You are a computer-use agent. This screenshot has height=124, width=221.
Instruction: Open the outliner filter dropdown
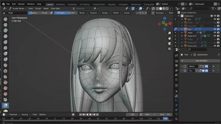tap(214, 9)
